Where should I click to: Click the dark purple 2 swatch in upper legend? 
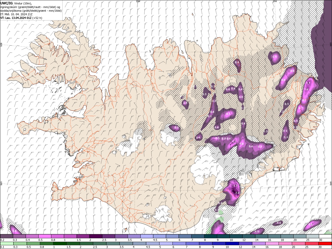(95, 236)
